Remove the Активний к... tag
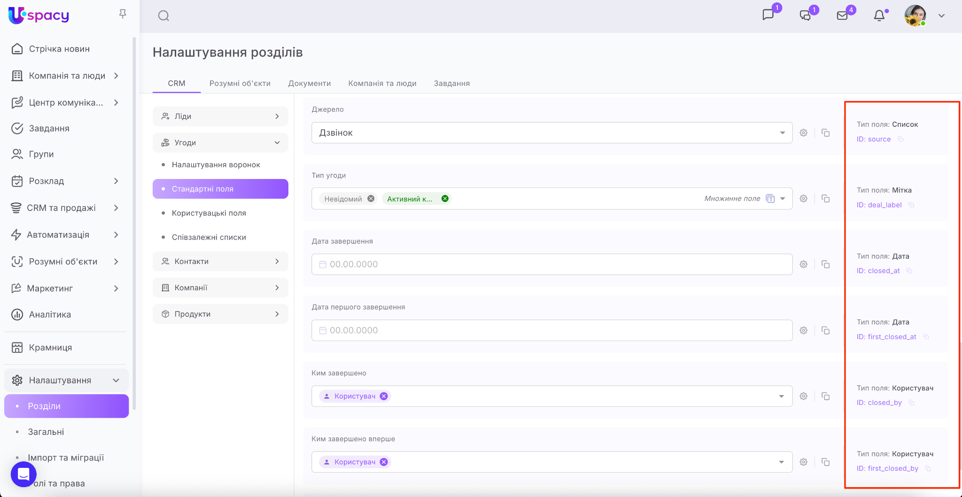The width and height of the screenshot is (962, 497). [x=445, y=199]
